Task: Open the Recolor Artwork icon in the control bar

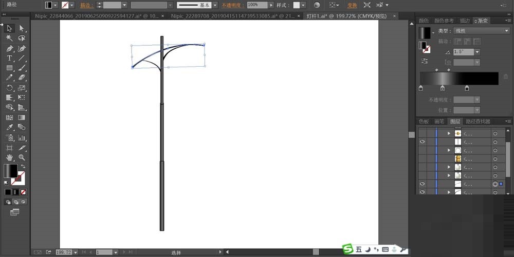Action: pos(317,5)
